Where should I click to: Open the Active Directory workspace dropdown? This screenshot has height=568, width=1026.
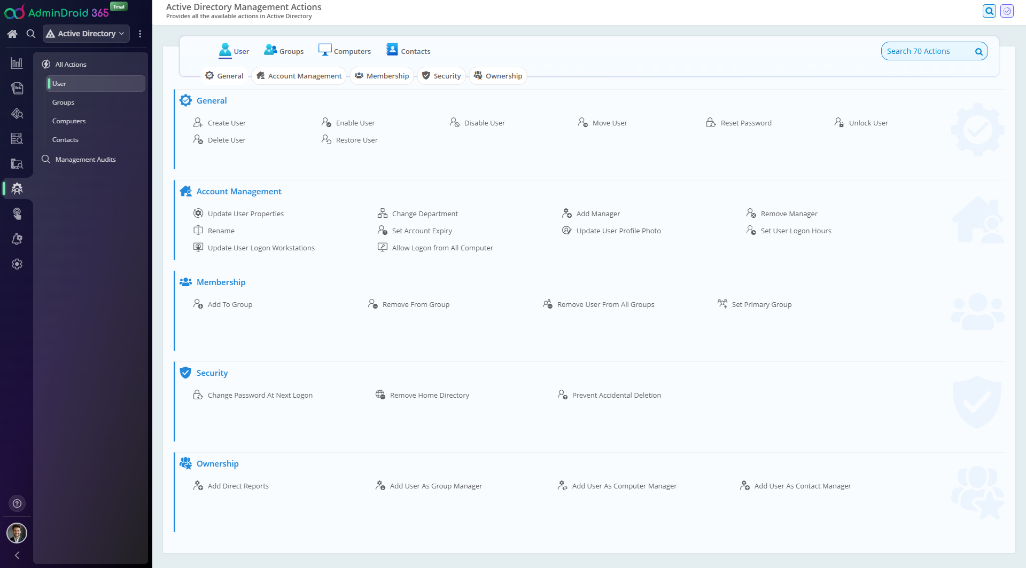click(x=85, y=34)
